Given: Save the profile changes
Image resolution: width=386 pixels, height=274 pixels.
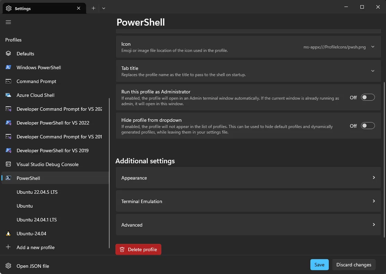Looking at the screenshot, I should coord(319,264).
